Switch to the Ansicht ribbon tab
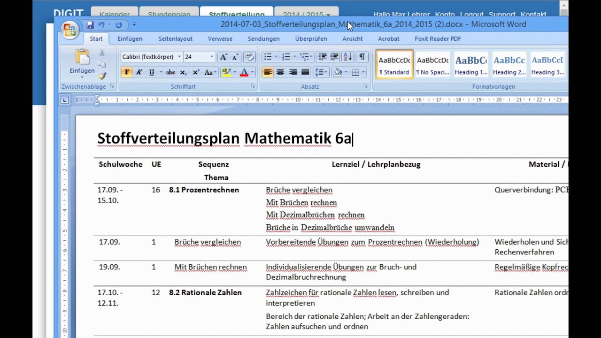 click(353, 38)
